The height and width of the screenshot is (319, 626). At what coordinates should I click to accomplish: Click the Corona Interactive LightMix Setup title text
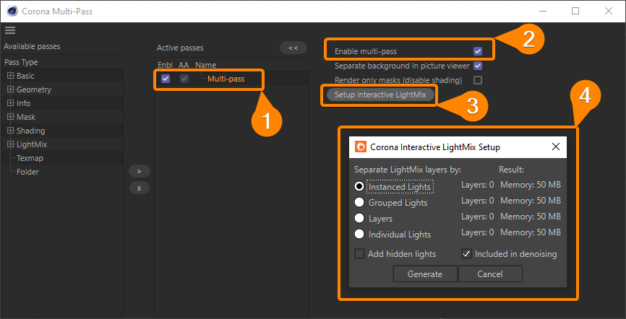(435, 147)
